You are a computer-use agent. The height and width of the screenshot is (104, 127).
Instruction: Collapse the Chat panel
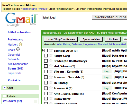point(5,88)
